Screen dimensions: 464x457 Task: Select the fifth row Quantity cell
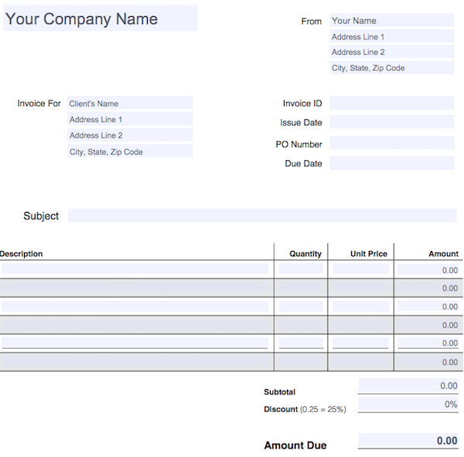[x=301, y=343]
